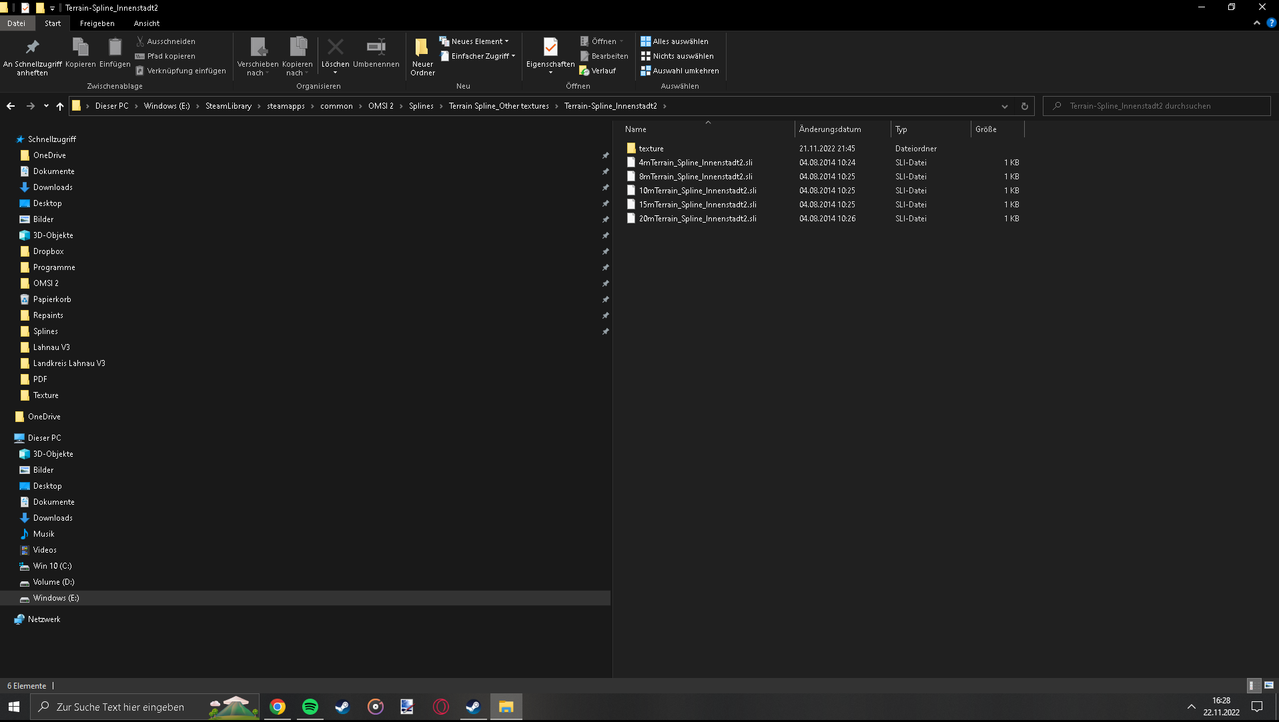Viewport: 1279px width, 722px height.
Task: Open the Neues Element dropdown
Action: click(474, 41)
